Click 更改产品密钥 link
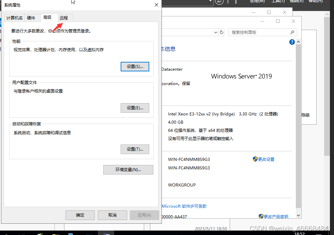 pyautogui.click(x=276, y=217)
